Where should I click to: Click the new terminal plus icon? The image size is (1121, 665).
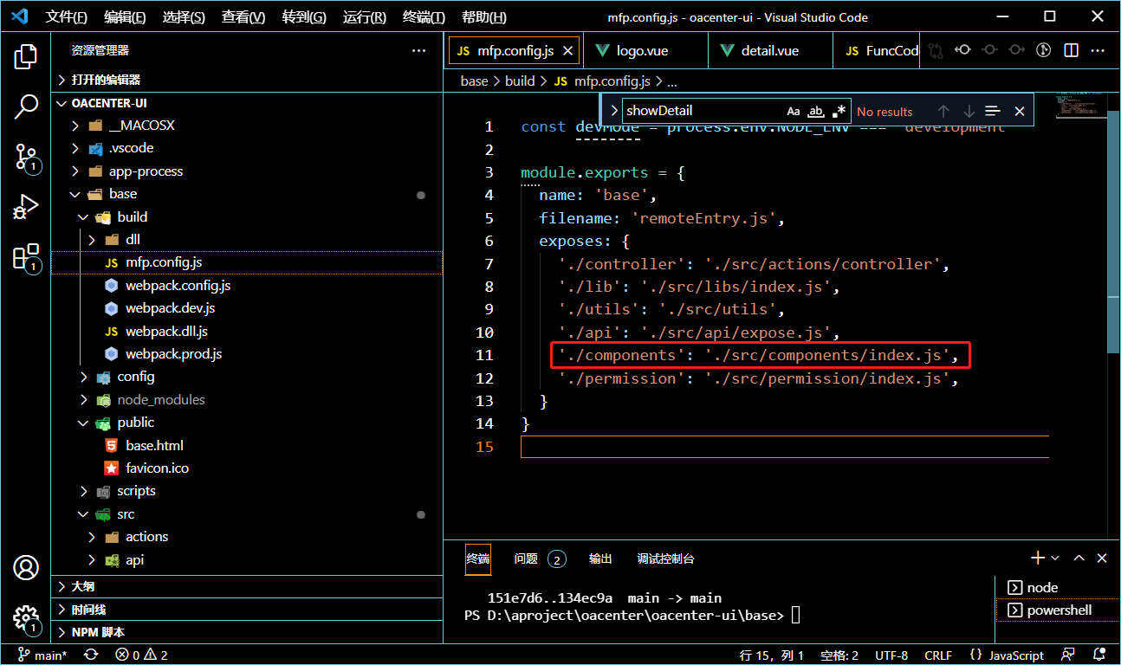[x=1037, y=558]
